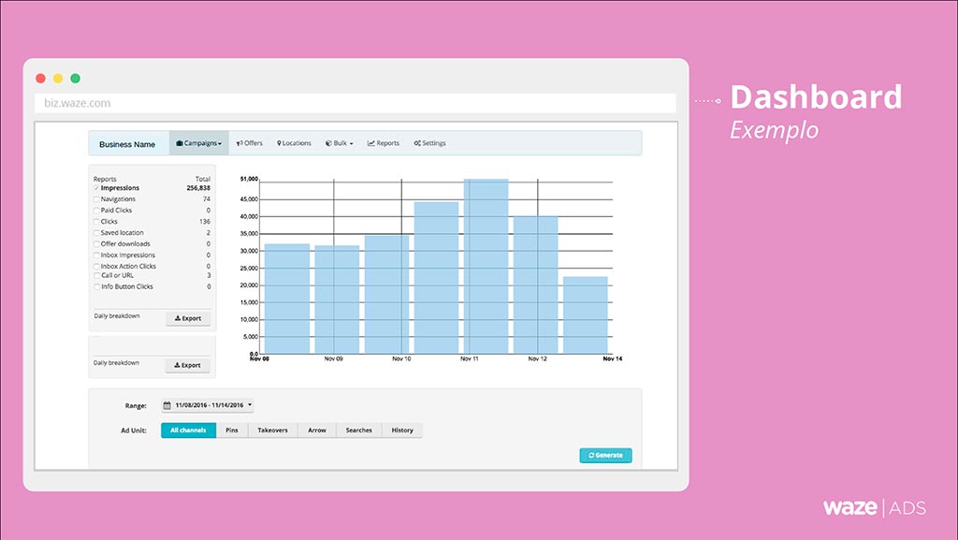This screenshot has height=540, width=958.
Task: Click the green maximize window dot
Action: [75, 79]
